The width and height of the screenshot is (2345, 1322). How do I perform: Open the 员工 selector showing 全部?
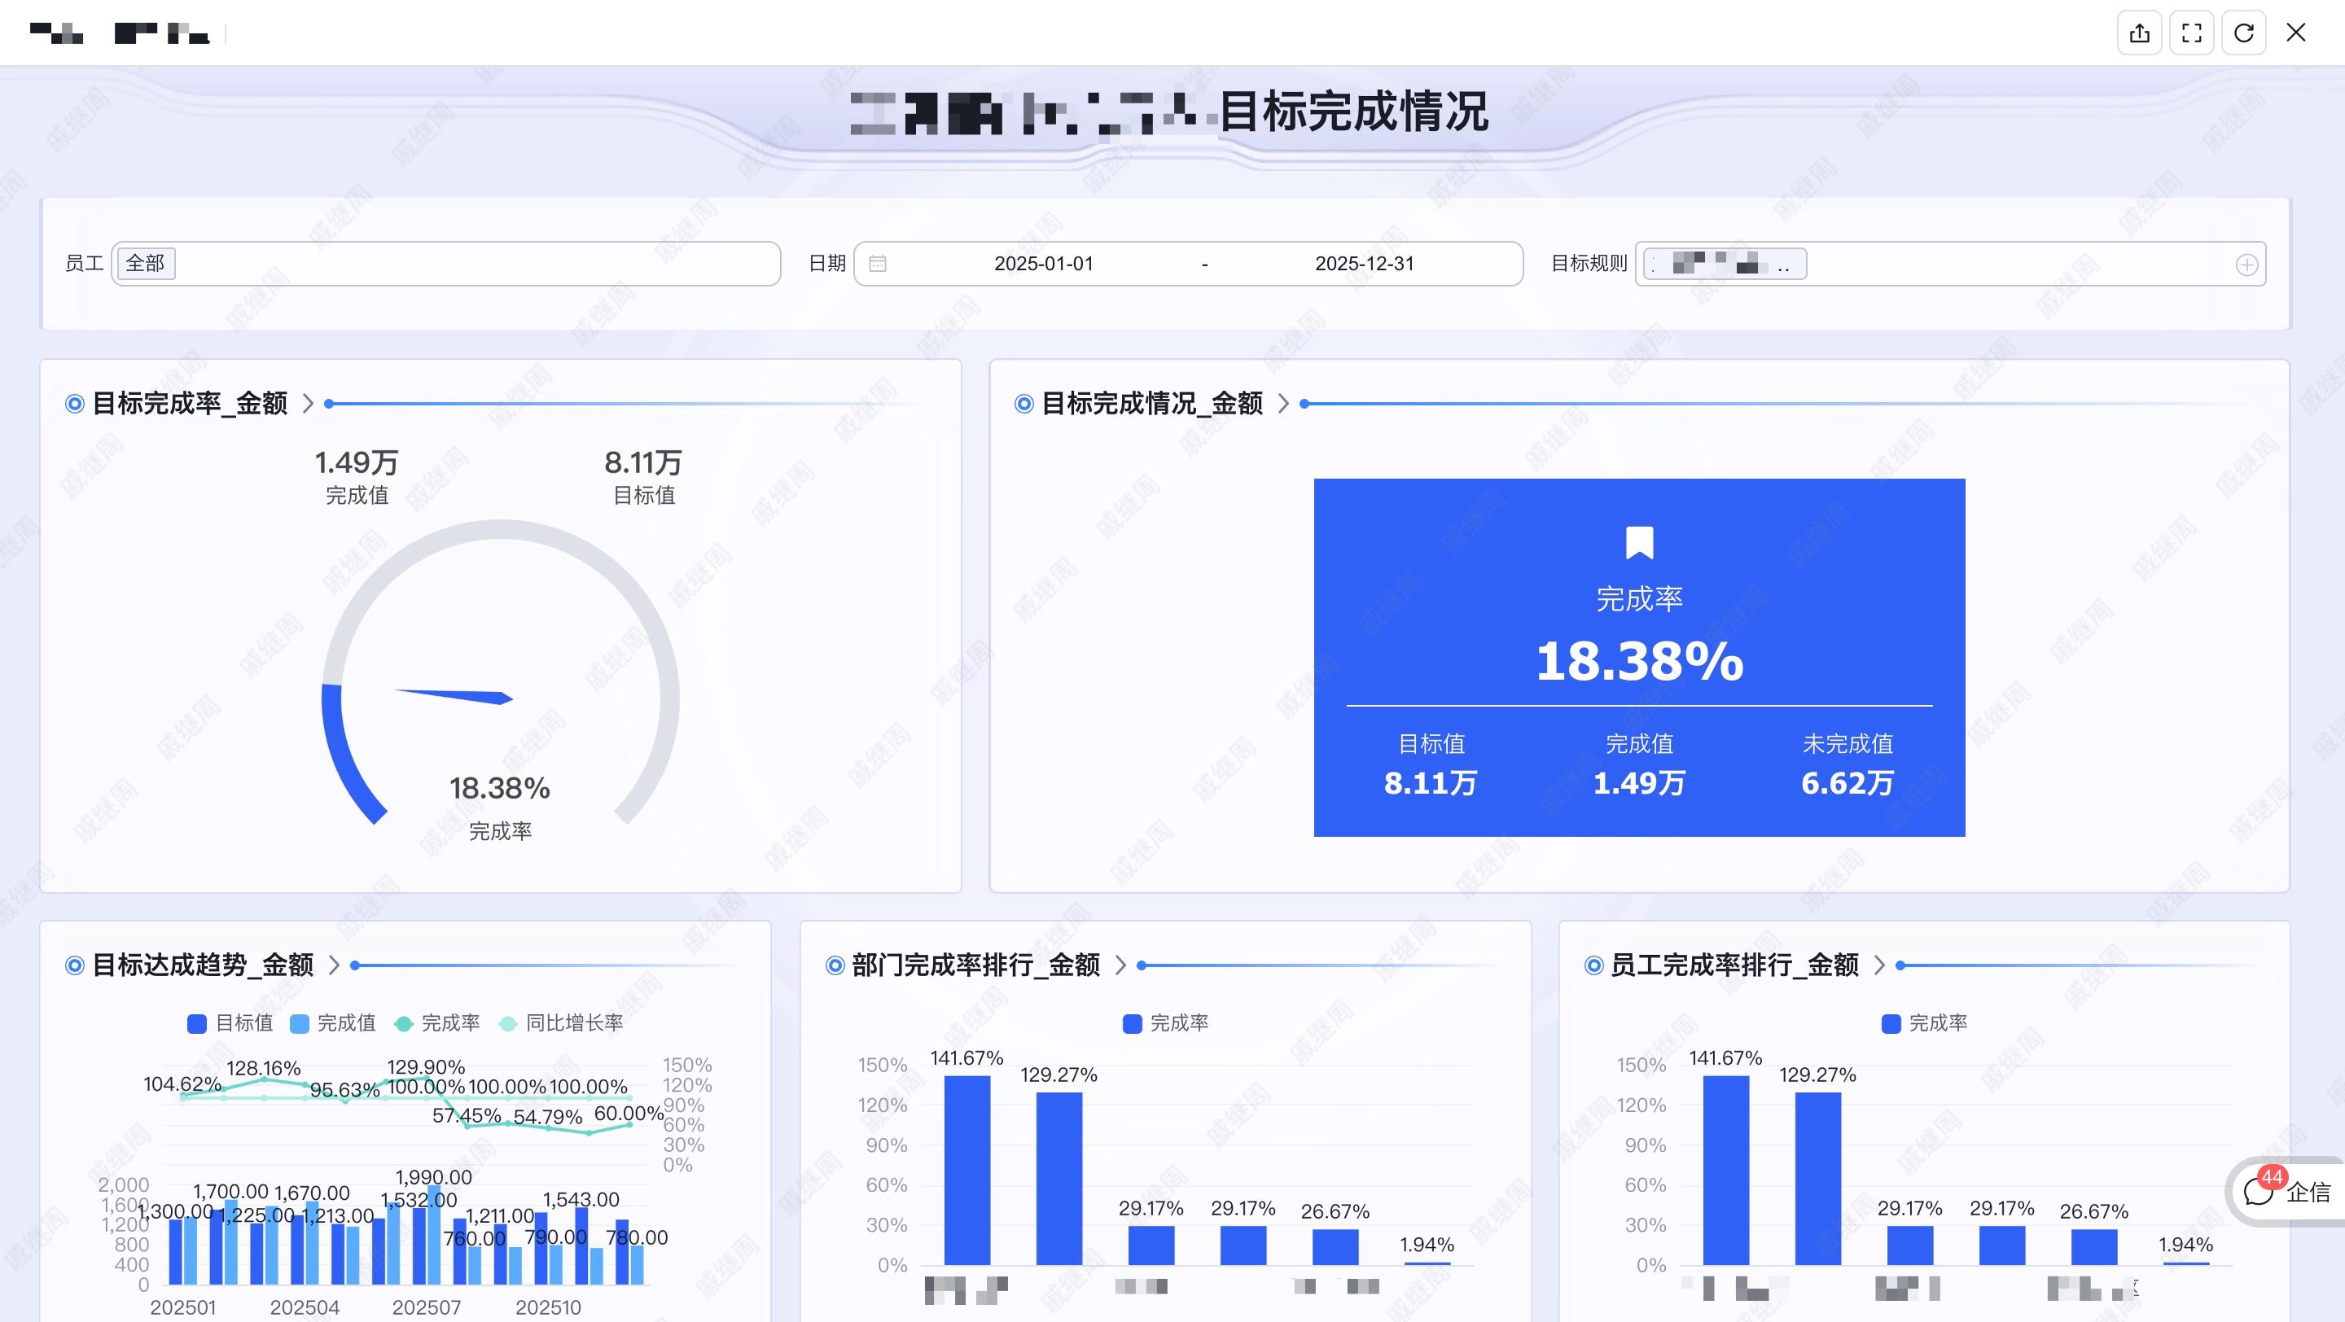(x=446, y=264)
